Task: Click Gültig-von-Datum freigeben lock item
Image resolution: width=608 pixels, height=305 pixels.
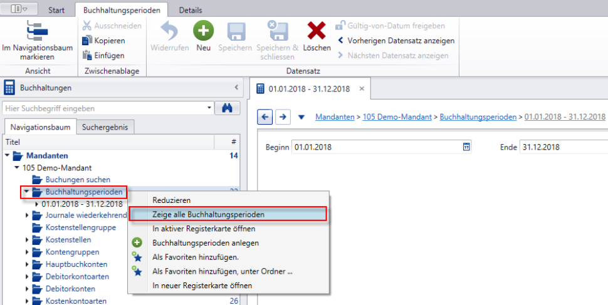Action: tap(390, 26)
